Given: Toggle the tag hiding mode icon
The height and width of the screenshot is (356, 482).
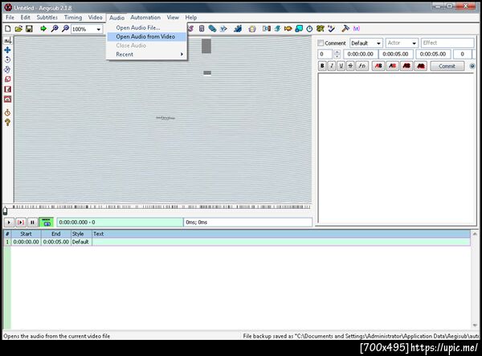Looking at the screenshot, I should [x=356, y=29].
